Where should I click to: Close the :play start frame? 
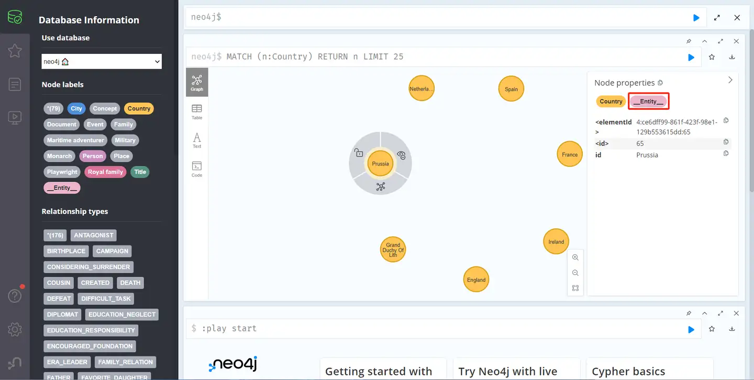pos(736,313)
